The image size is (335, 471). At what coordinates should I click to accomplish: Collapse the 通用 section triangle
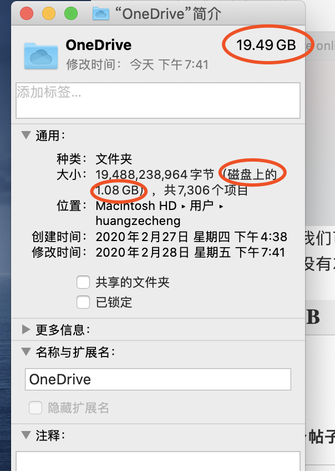(26, 135)
